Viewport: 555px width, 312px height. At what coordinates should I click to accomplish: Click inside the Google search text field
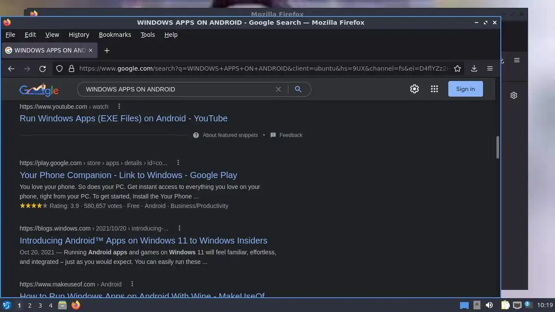[x=178, y=89]
